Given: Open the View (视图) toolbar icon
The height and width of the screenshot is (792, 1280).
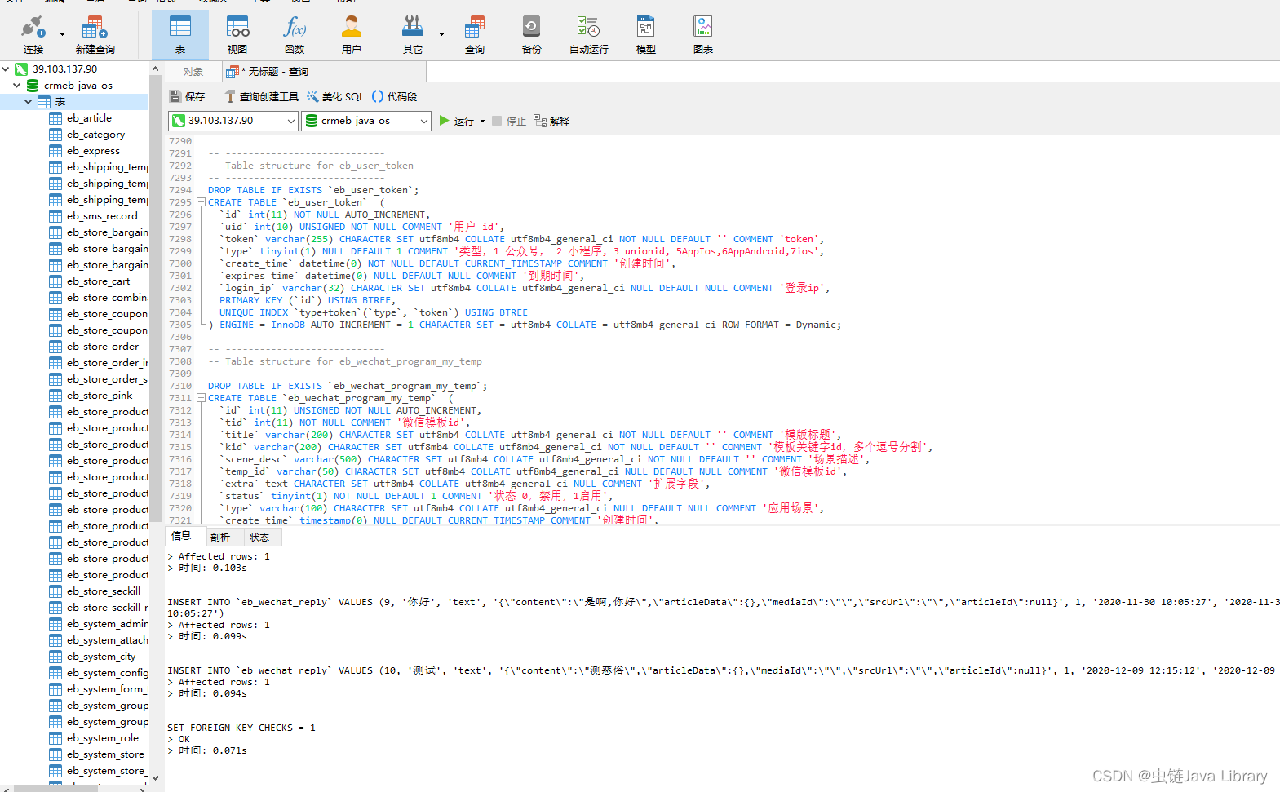Looking at the screenshot, I should pyautogui.click(x=237, y=34).
